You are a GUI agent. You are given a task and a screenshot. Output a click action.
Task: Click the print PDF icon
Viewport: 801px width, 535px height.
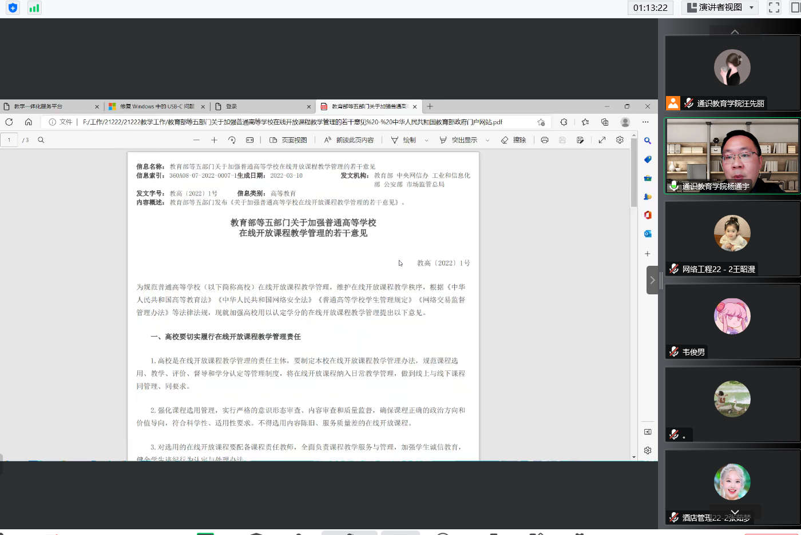544,140
